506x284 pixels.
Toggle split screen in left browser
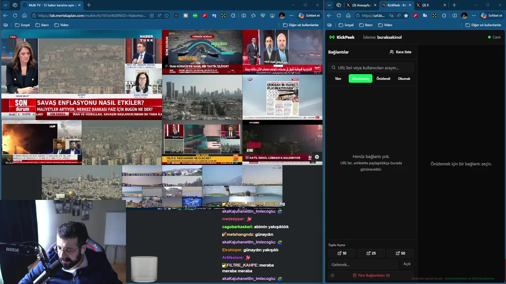coord(244,15)
